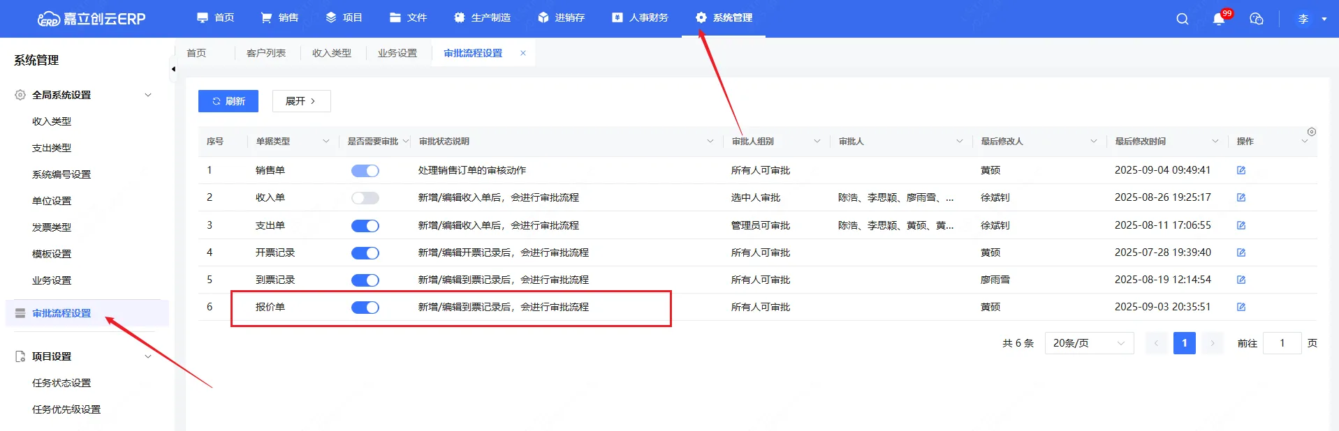The height and width of the screenshot is (431, 1339).
Task: Open the chat message icon in header
Action: click(x=1256, y=19)
